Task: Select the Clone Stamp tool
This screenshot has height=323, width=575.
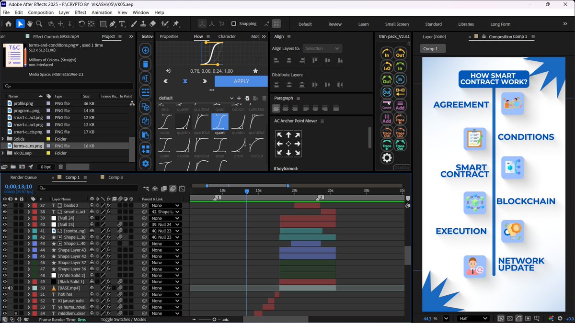Action: [x=143, y=24]
